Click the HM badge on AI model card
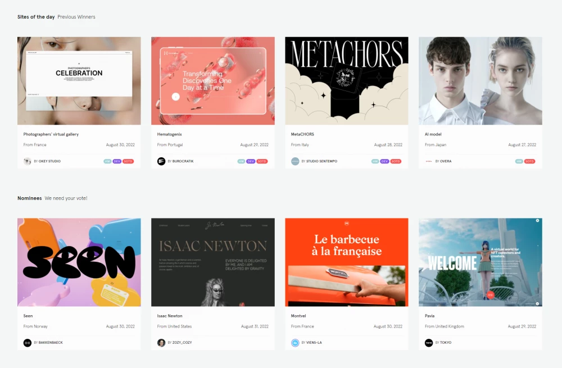Screen dimensions: 562x368 519,161
